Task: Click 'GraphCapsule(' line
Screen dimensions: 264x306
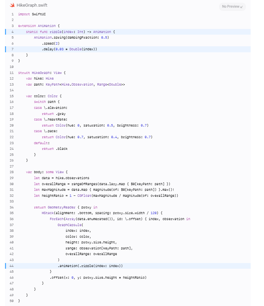Action: tap(70, 225)
